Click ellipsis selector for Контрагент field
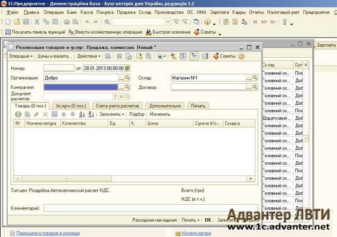Screen dimensions: 337x237 pyautogui.click(x=121, y=87)
